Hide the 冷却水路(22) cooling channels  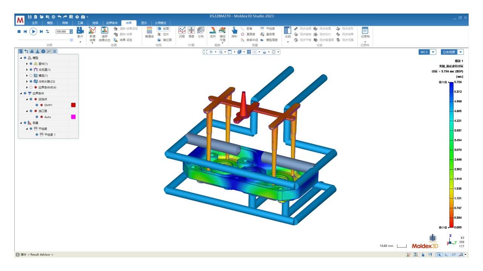tap(31, 81)
